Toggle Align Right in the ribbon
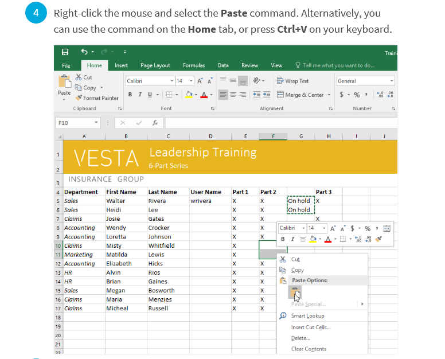The height and width of the screenshot is (359, 445). [243, 95]
